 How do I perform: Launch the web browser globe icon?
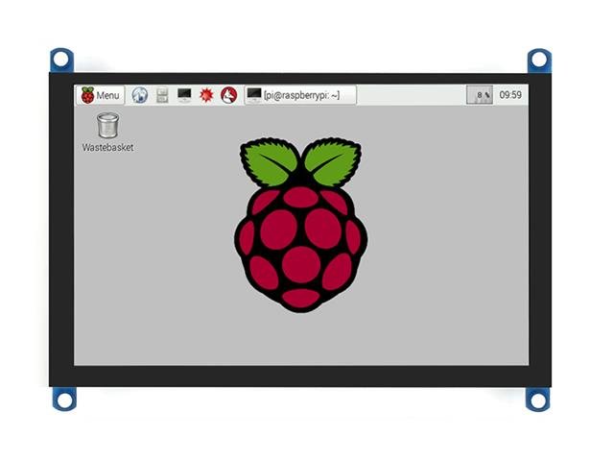(x=140, y=95)
